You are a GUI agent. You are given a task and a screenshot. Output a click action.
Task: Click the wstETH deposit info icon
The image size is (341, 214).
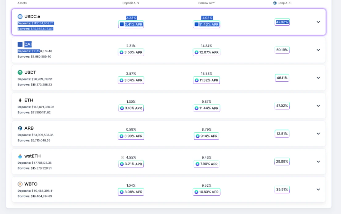coord(122,158)
